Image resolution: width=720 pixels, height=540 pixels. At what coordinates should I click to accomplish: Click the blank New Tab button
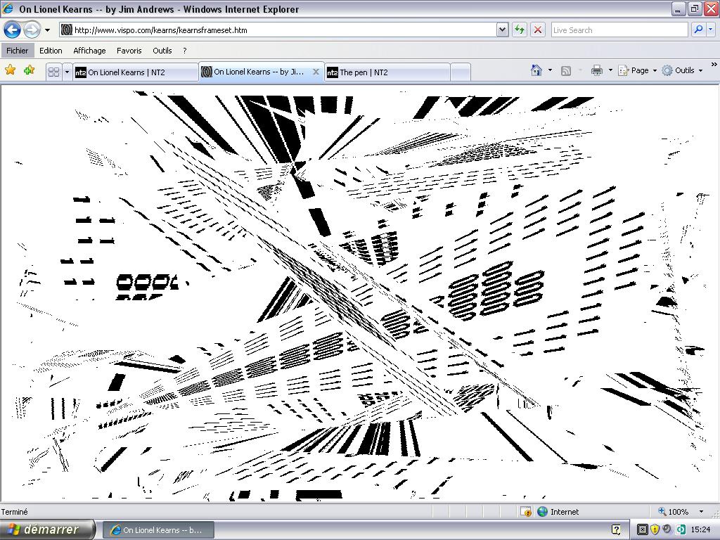point(461,72)
